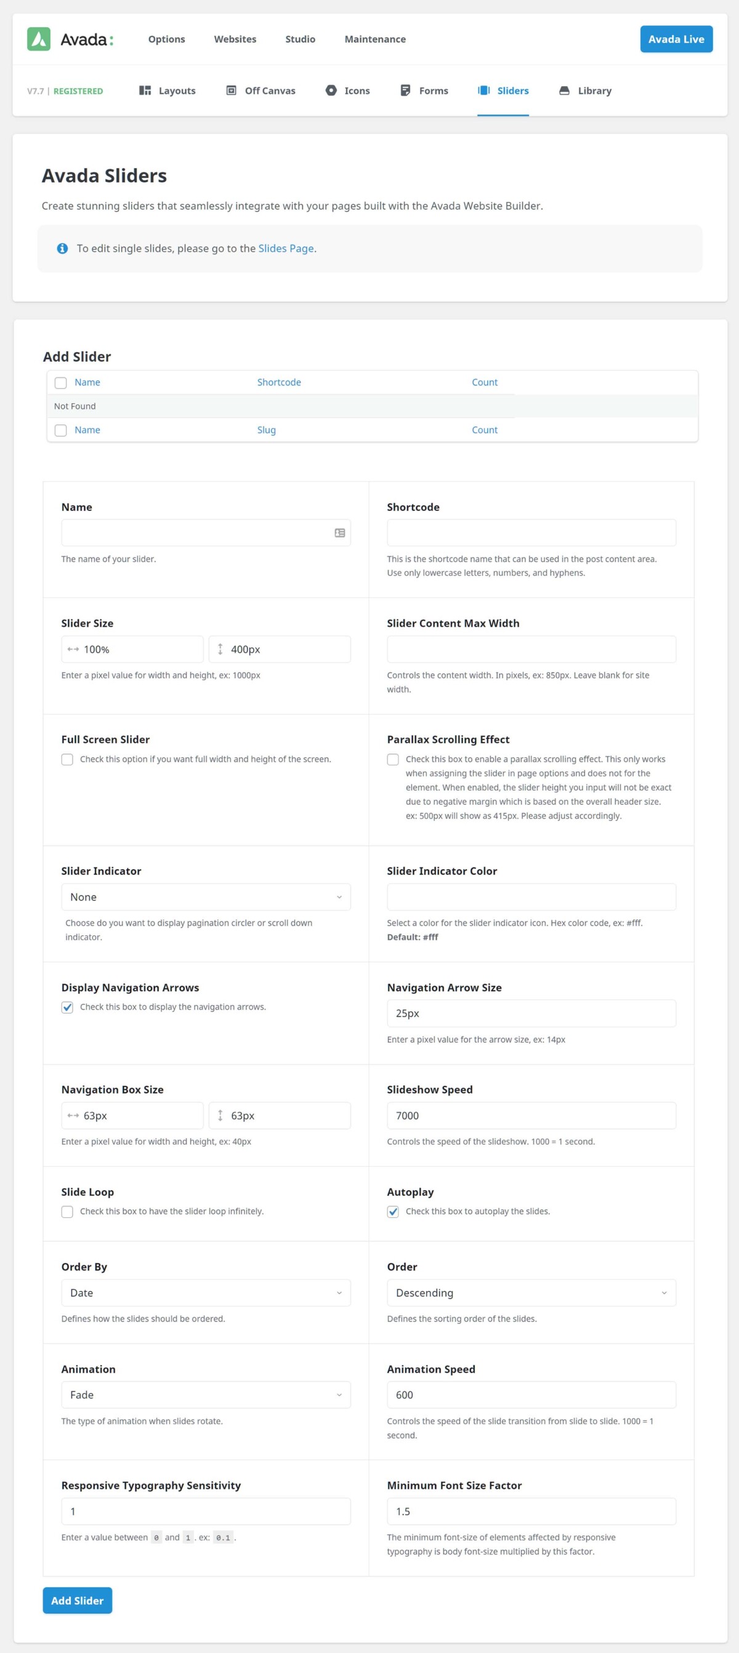The width and height of the screenshot is (739, 1653).
Task: Click the Icons section icon
Action: pos(331,90)
